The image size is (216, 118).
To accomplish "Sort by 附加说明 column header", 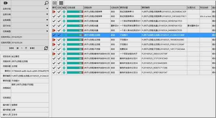I will pyautogui.click(x=206, y=7).
